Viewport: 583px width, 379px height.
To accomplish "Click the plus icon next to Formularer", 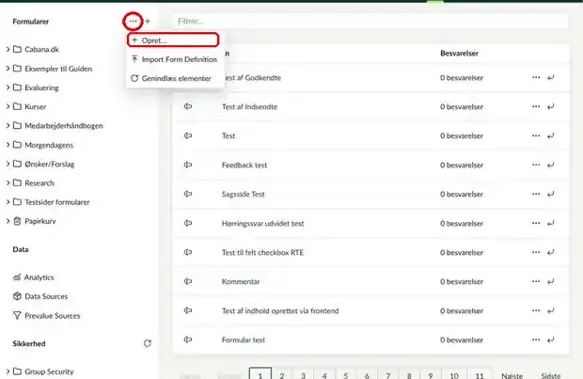I will tap(148, 22).
